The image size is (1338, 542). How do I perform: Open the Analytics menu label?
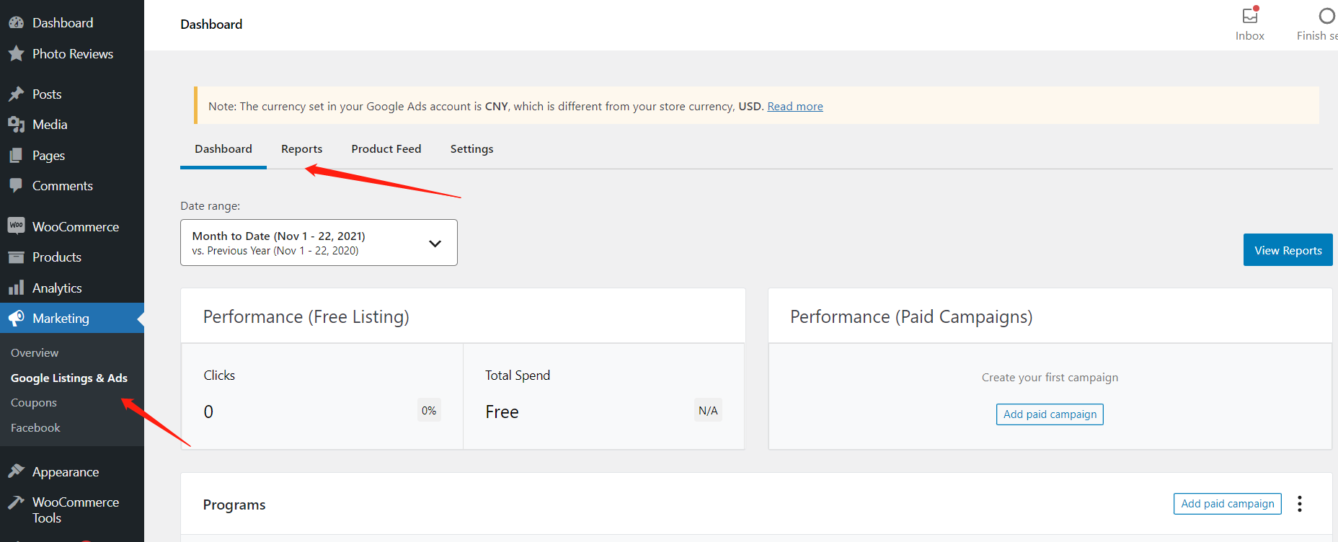(x=57, y=288)
